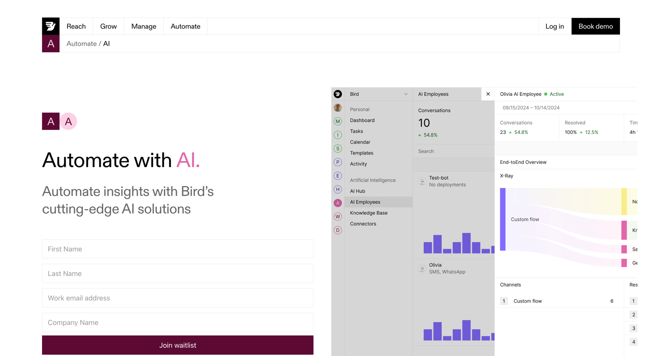Click the X-Ray section label
Image resolution: width=662 pixels, height=356 pixels.
(x=507, y=176)
